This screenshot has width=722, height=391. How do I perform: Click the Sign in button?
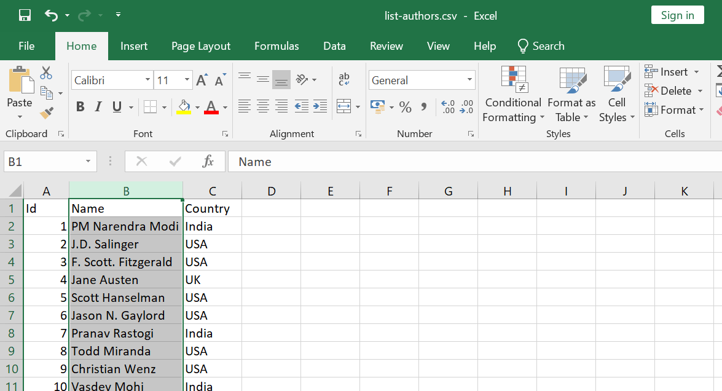[x=677, y=15]
